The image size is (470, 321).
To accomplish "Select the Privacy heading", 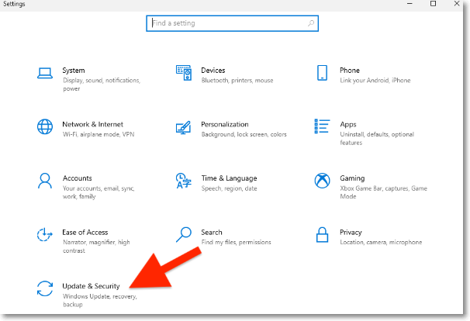I will coord(351,233).
